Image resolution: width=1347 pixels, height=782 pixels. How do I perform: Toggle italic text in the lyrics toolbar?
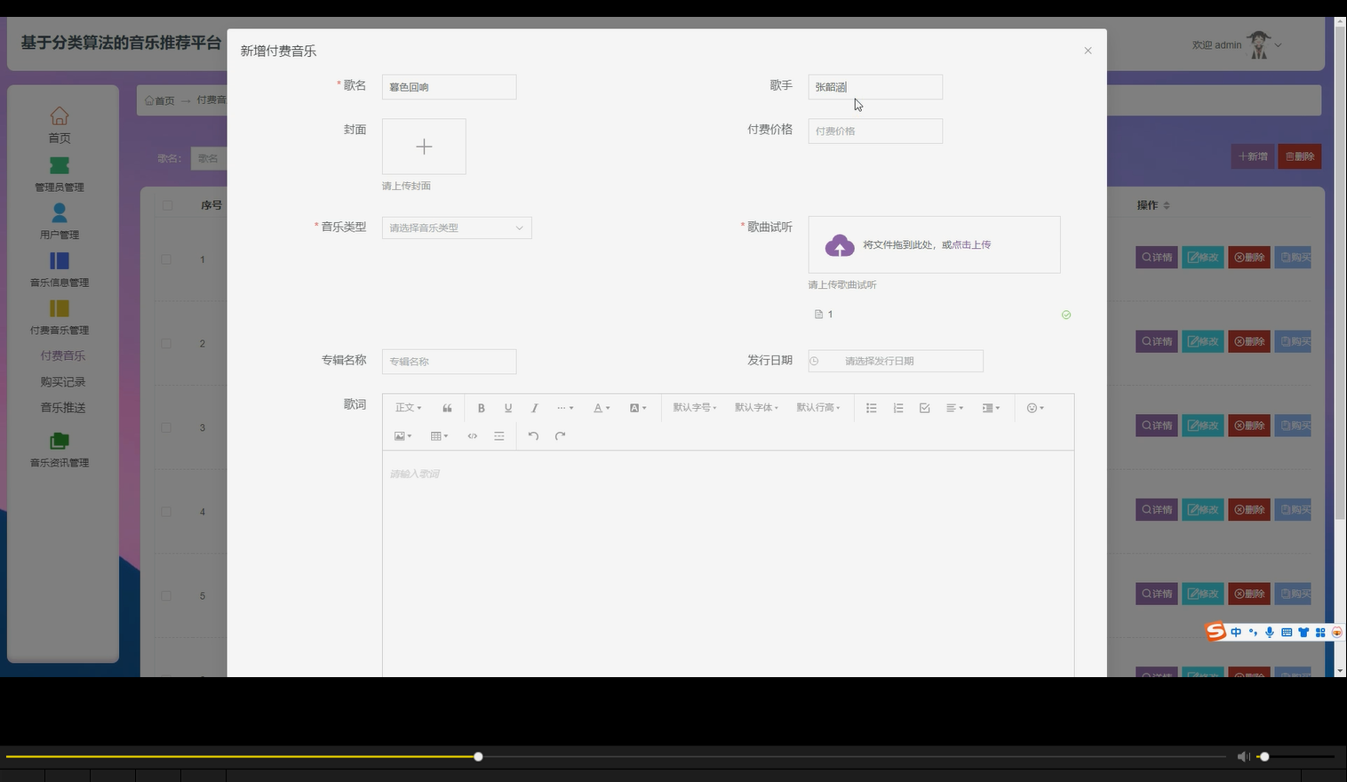(x=534, y=408)
